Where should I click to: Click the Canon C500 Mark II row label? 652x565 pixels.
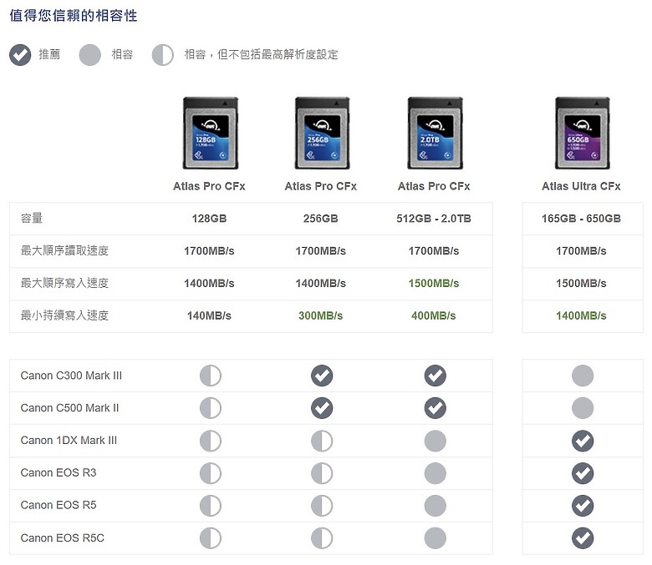[69, 408]
